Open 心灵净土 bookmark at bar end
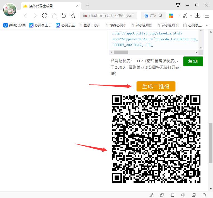The image size is (213, 198). point(192,25)
